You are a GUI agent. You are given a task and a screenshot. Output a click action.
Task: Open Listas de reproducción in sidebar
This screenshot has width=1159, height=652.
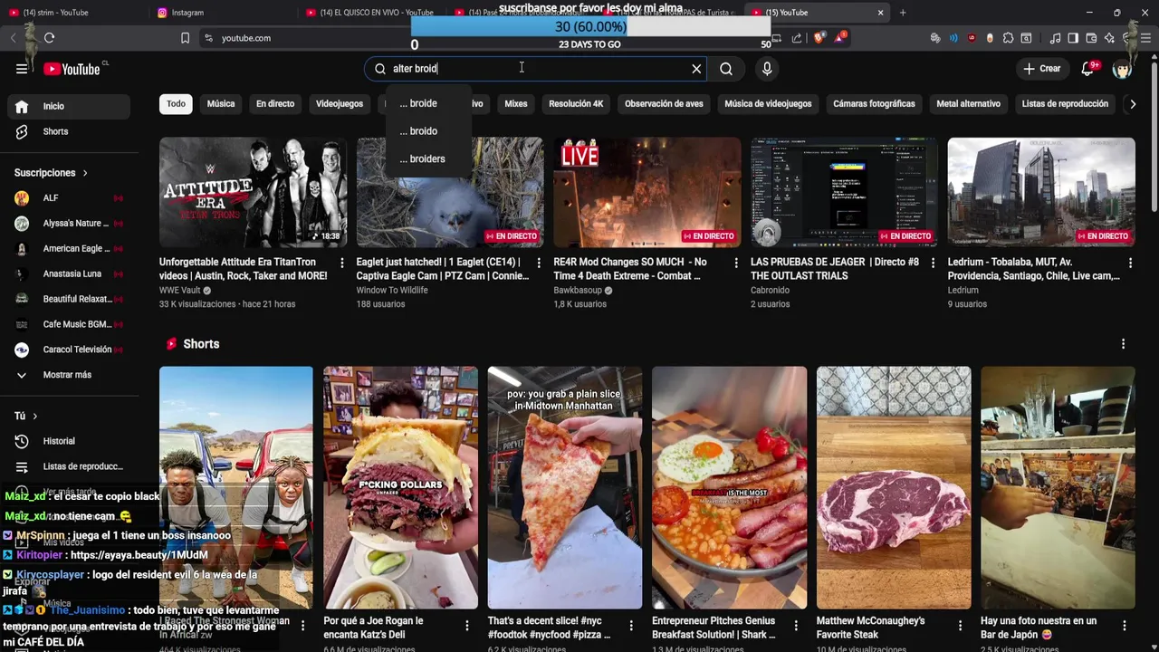point(69,466)
